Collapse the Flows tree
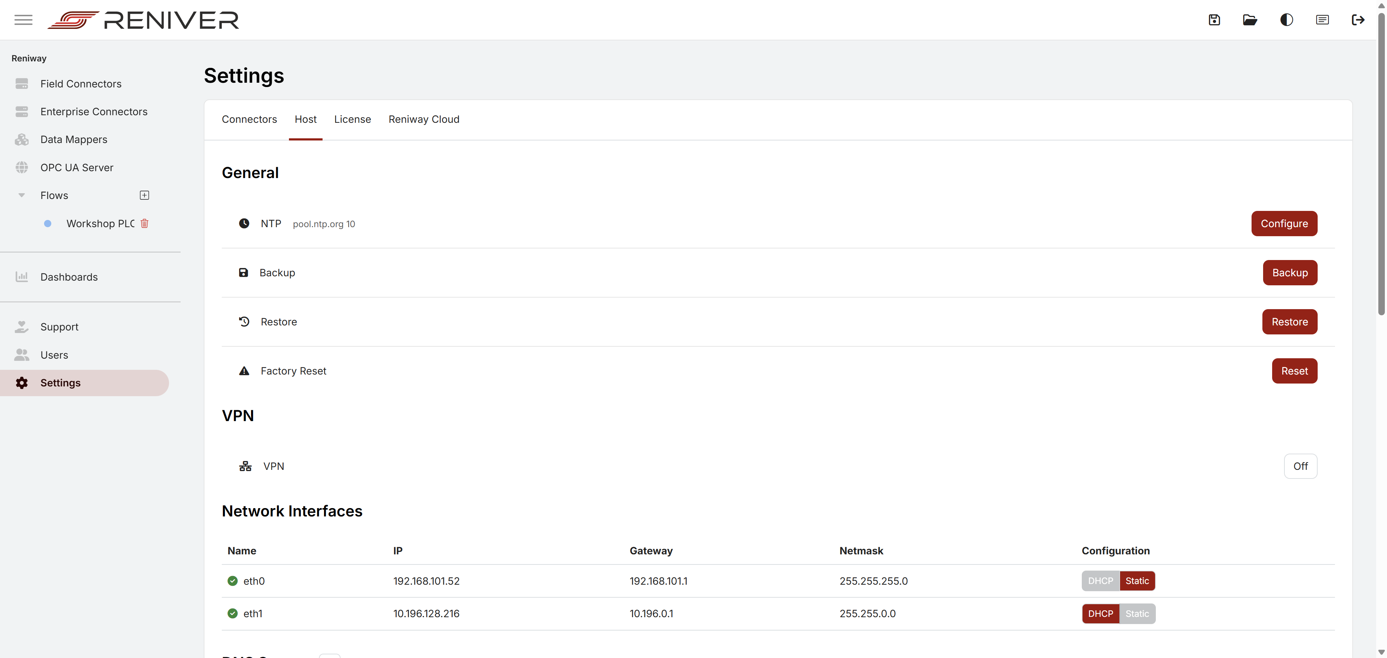 click(x=22, y=195)
